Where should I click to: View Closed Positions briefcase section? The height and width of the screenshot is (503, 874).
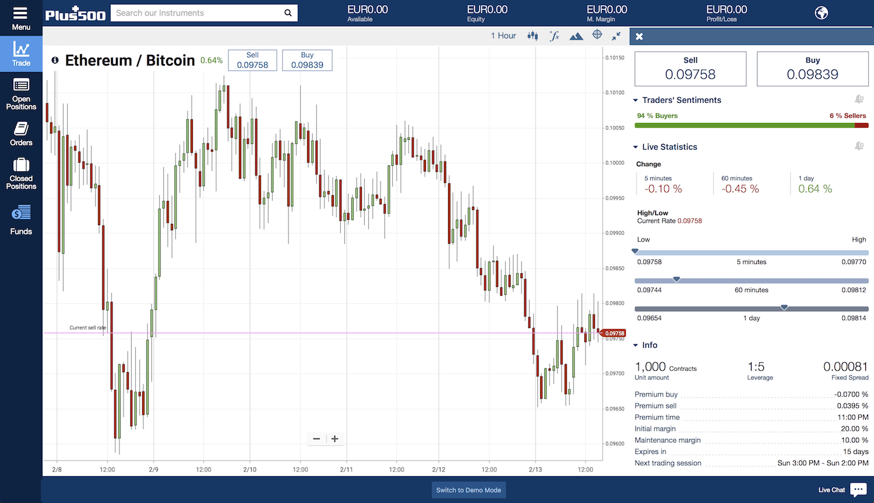tap(21, 174)
